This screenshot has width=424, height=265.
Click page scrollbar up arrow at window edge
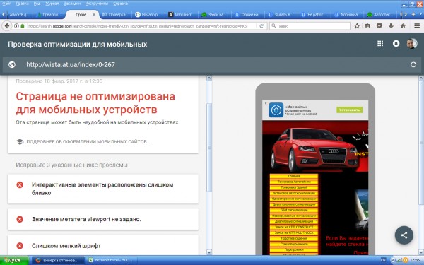pos(421,78)
